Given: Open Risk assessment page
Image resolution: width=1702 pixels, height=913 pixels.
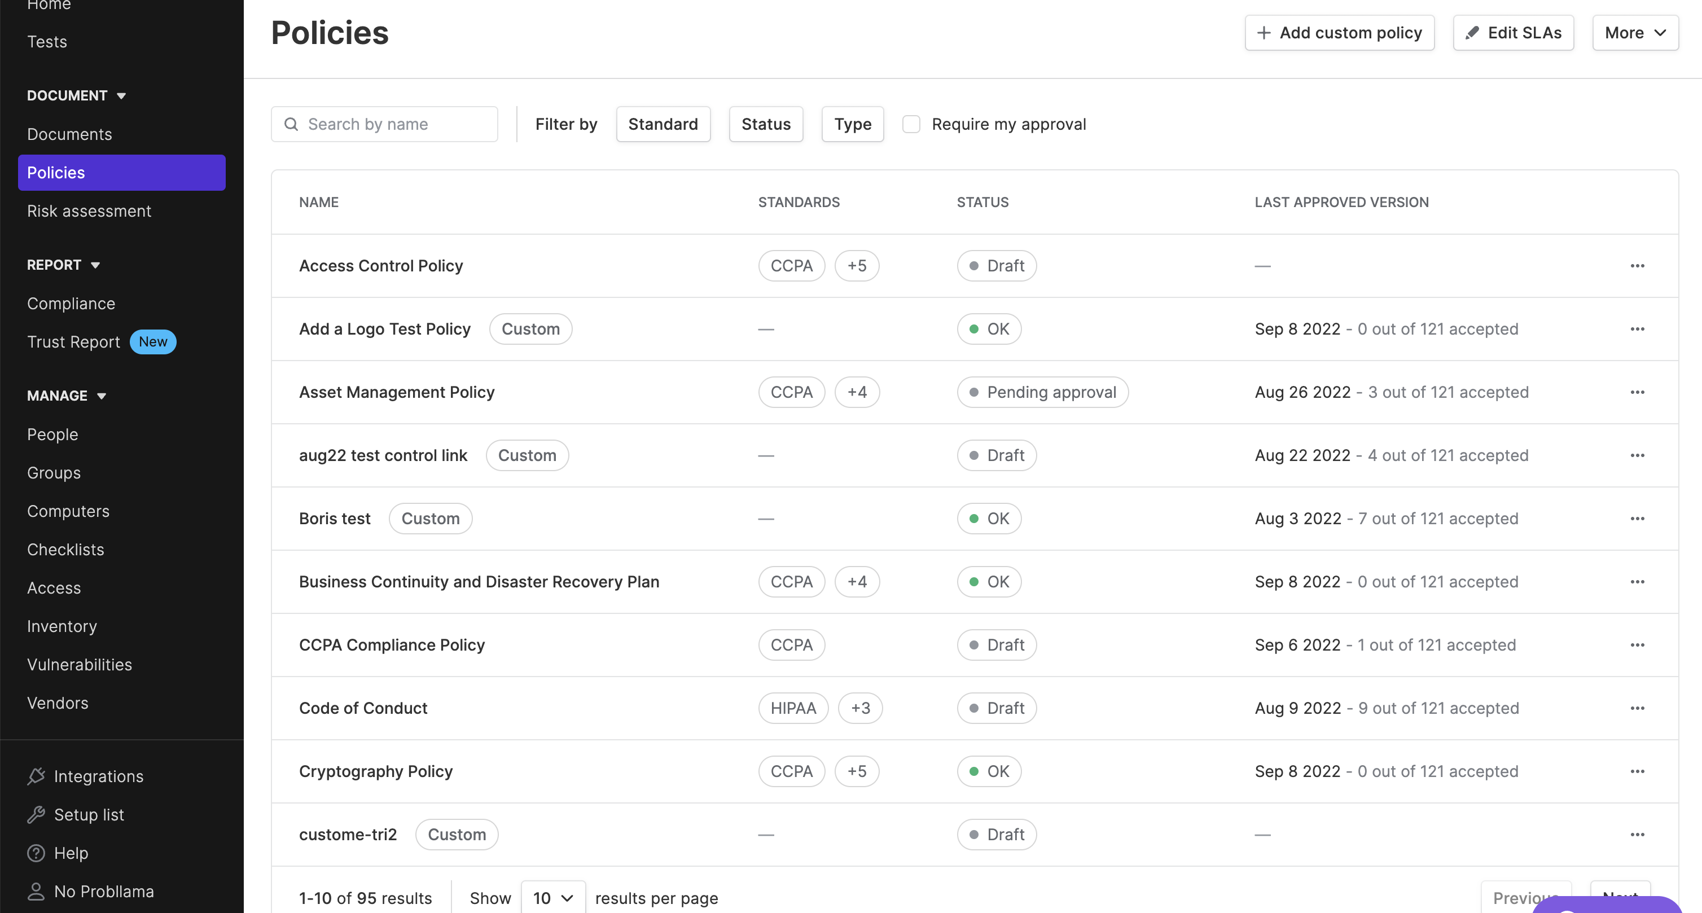Looking at the screenshot, I should click(x=89, y=210).
